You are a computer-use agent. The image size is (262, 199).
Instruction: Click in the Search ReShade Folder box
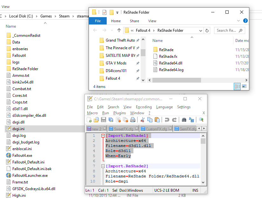(229, 30)
